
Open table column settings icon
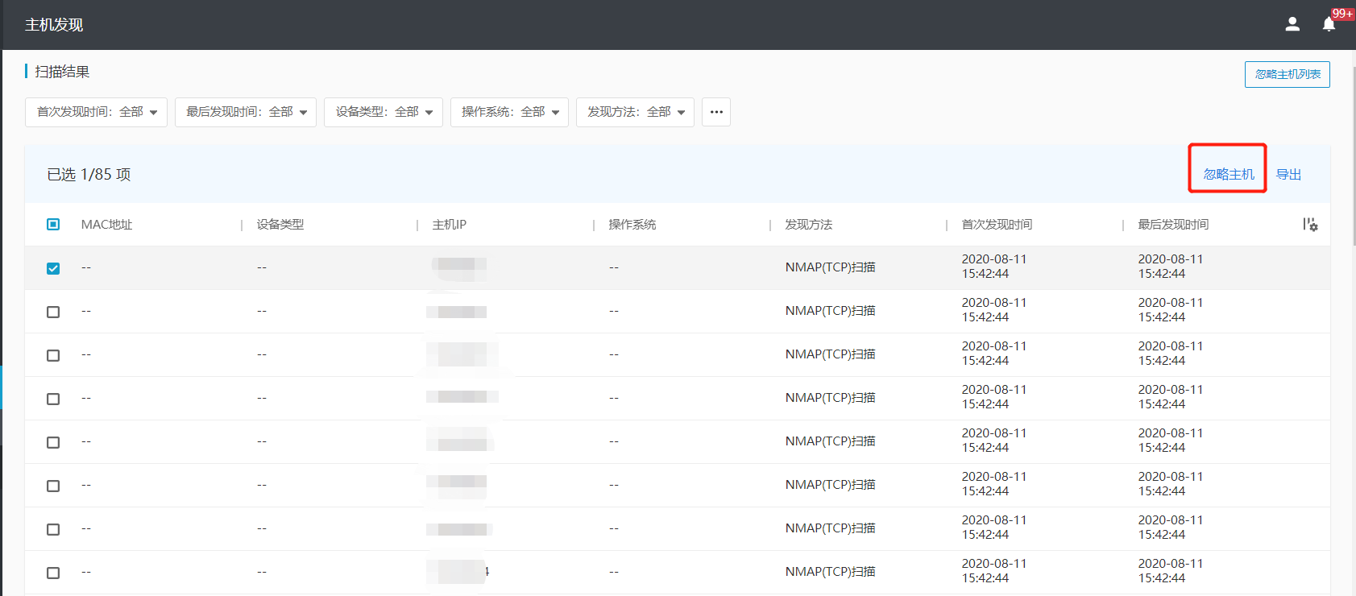point(1310,225)
